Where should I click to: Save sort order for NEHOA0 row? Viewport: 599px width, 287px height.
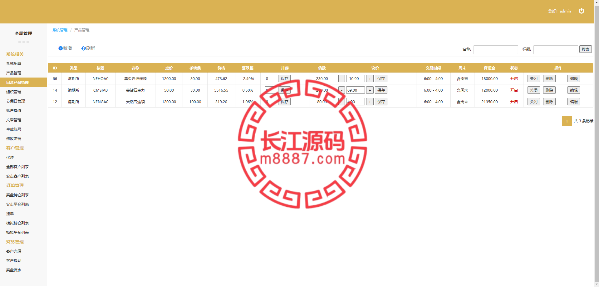tap(284, 78)
